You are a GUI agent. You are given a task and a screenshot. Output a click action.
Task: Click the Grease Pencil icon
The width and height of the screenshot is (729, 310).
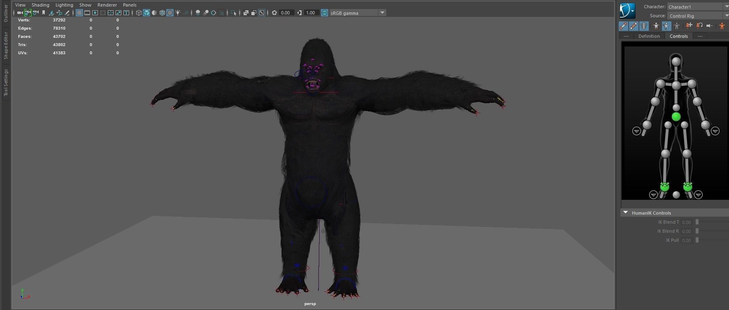pos(67,13)
